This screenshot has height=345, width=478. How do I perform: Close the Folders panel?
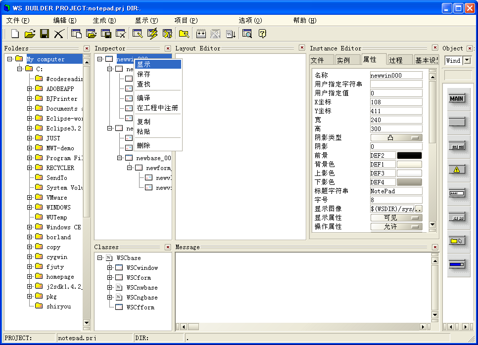point(87,48)
